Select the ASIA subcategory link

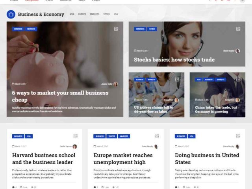[x=72, y=14]
